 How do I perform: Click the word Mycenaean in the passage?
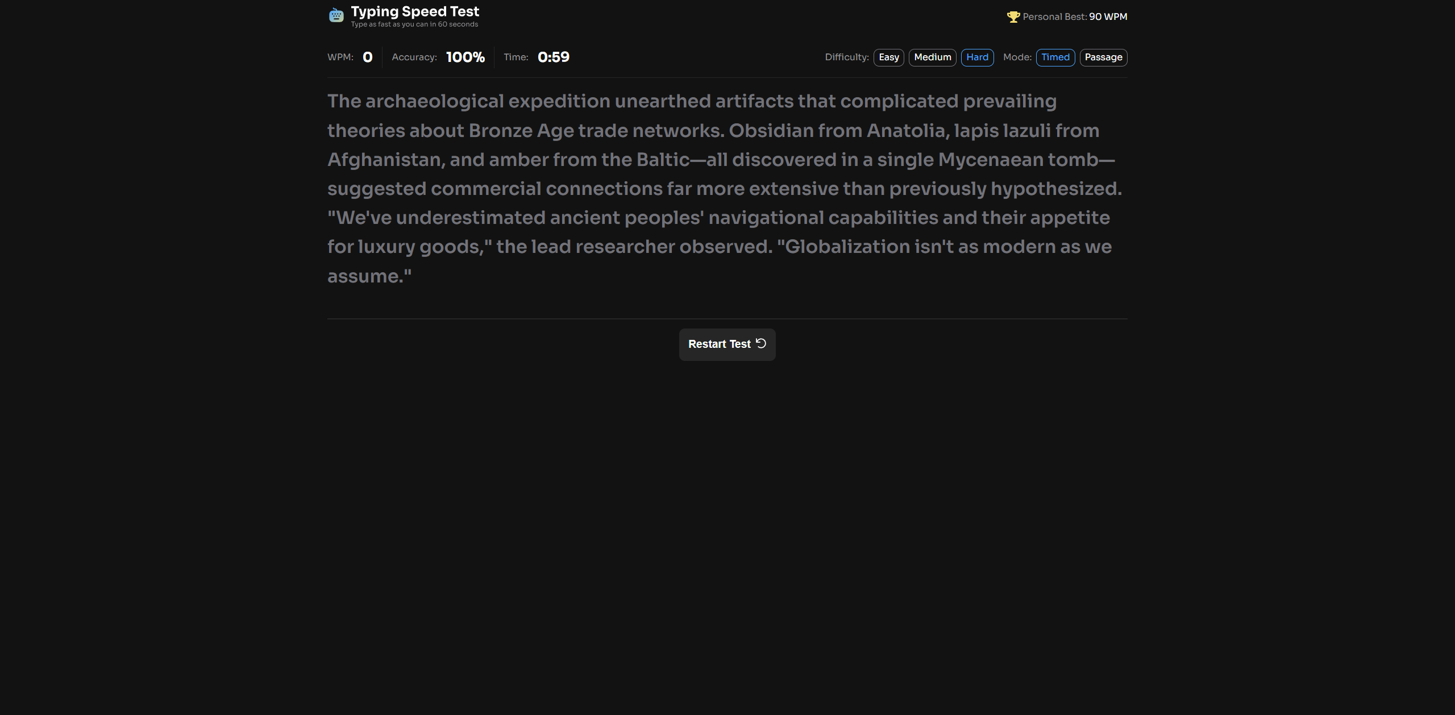[990, 160]
